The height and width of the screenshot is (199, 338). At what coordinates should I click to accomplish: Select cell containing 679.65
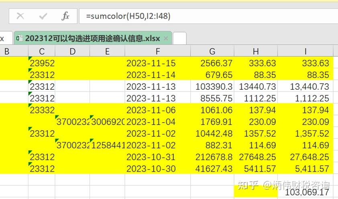click(212, 74)
